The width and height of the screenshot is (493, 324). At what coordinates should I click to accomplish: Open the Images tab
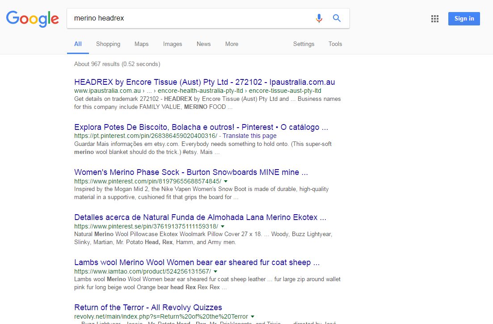(x=173, y=44)
